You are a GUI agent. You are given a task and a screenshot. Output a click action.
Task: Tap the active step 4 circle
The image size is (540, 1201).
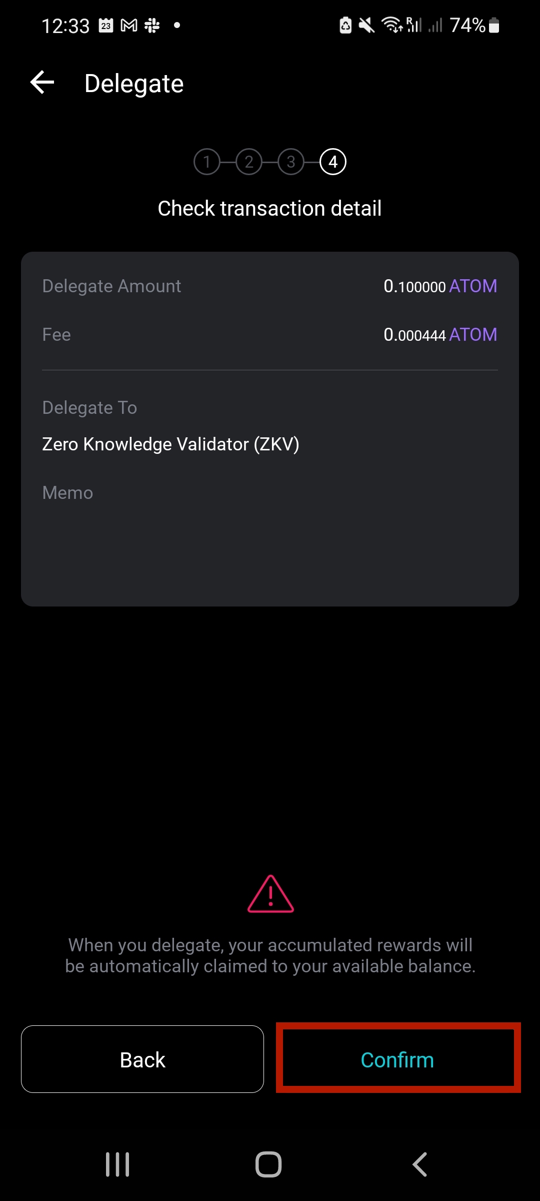coord(333,162)
